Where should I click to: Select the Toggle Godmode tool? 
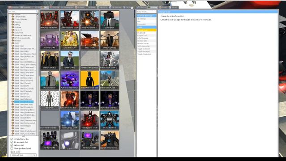[x=147, y=49]
